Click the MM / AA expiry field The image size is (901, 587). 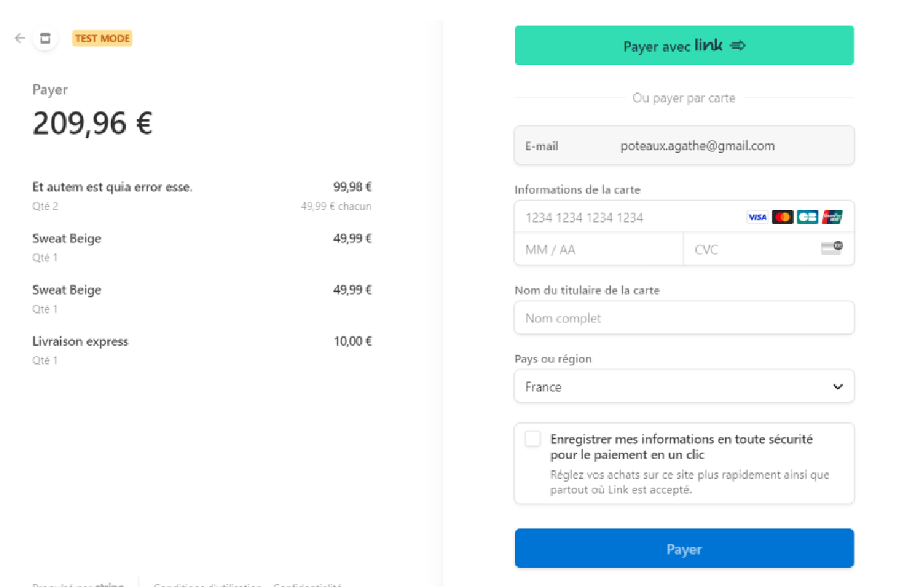(599, 249)
